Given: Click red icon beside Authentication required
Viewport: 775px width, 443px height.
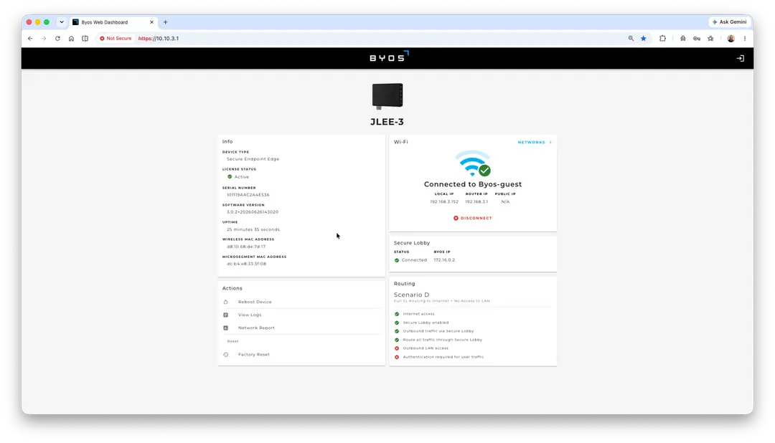Looking at the screenshot, I should click(x=396, y=357).
